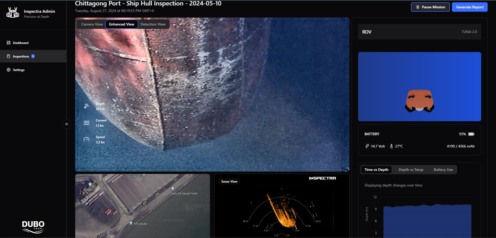Open Settings in the sidebar
The width and height of the screenshot is (496, 238).
point(33,70)
